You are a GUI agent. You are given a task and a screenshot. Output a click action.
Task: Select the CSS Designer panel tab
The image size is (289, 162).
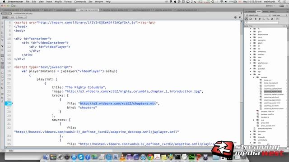tap(250, 12)
